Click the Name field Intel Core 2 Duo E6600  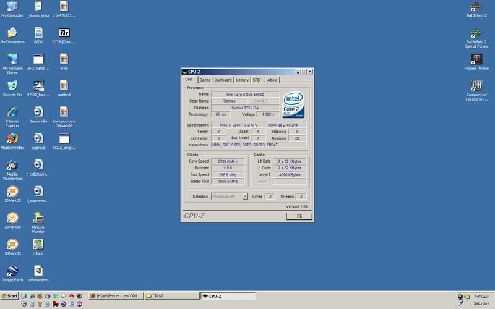point(245,95)
